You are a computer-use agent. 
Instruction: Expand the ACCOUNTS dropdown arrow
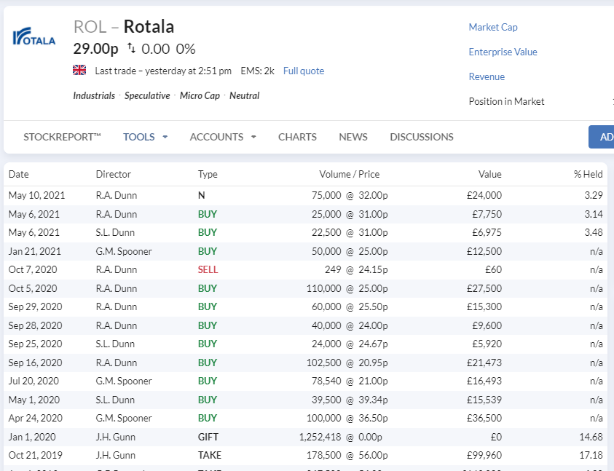point(253,137)
